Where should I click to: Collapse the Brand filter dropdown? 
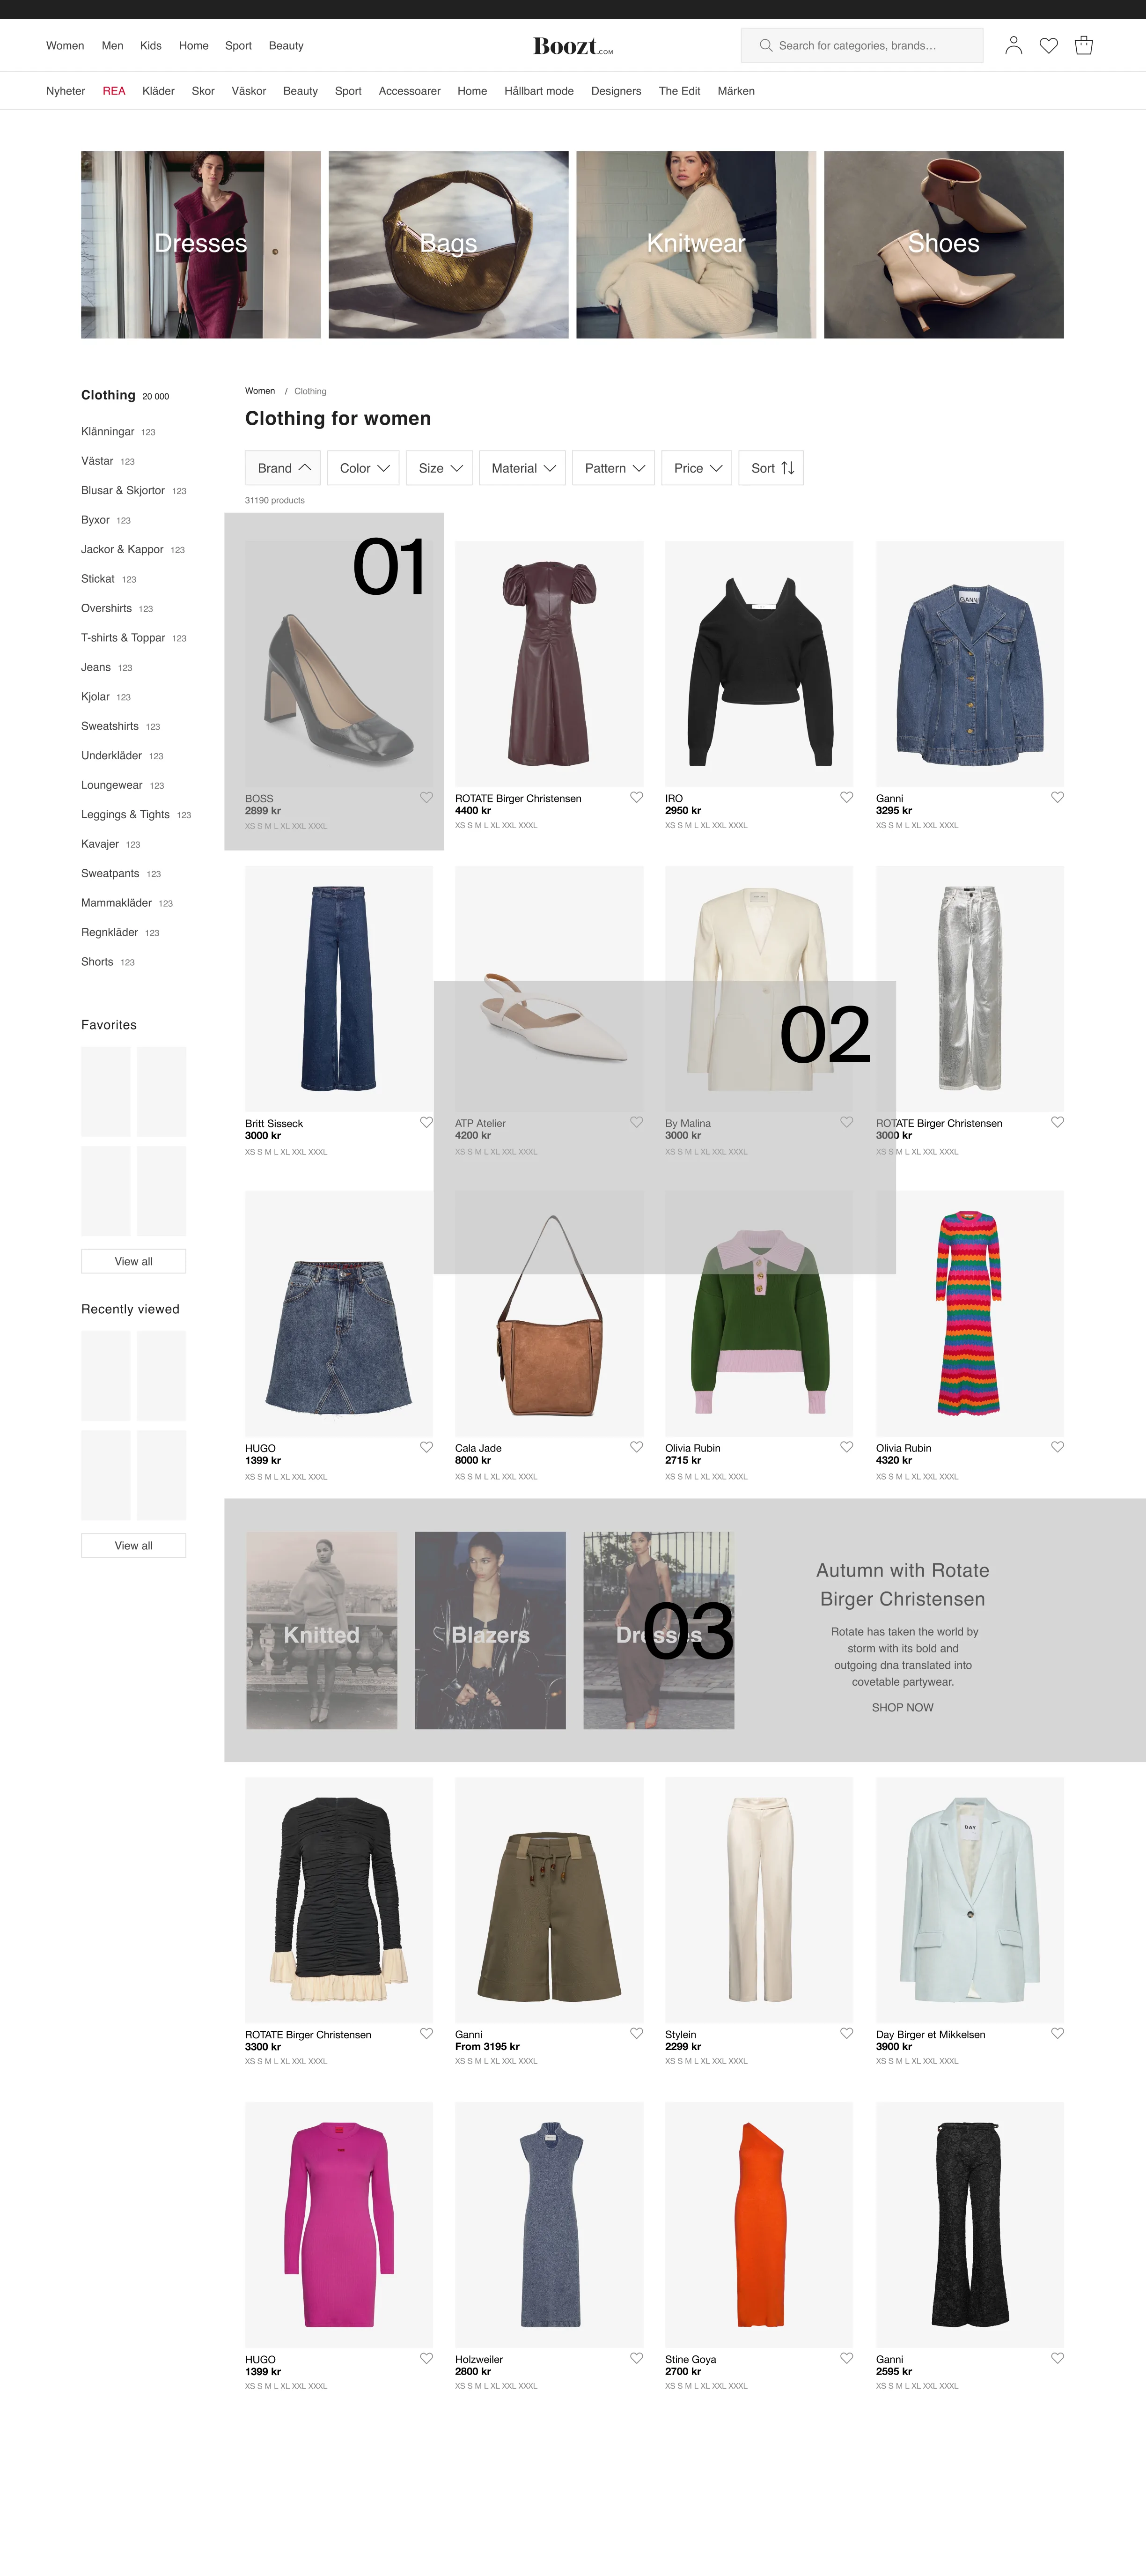point(284,468)
